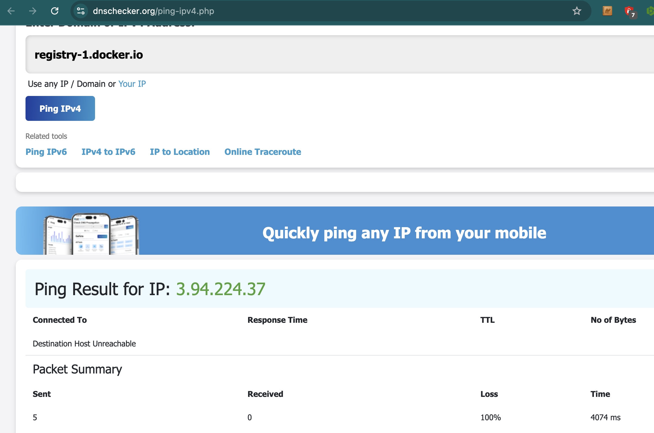The image size is (654, 433).
Task: Open the IPv4 to IPv6 converter
Action: [x=108, y=152]
